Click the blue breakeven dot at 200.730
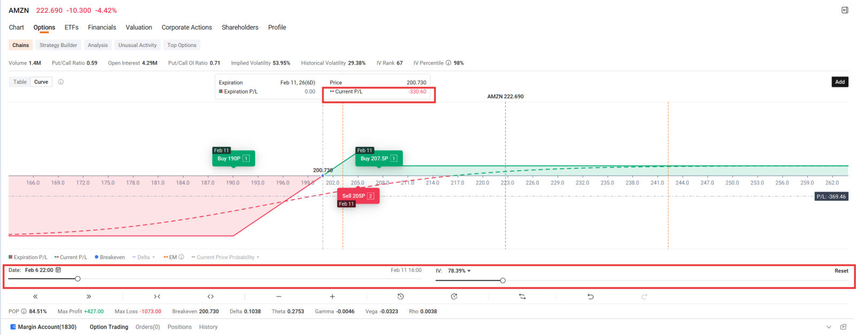 pos(323,176)
